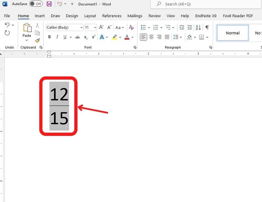Apply italic formatting
Viewport: 262px width, 202px height.
[x=57, y=37]
